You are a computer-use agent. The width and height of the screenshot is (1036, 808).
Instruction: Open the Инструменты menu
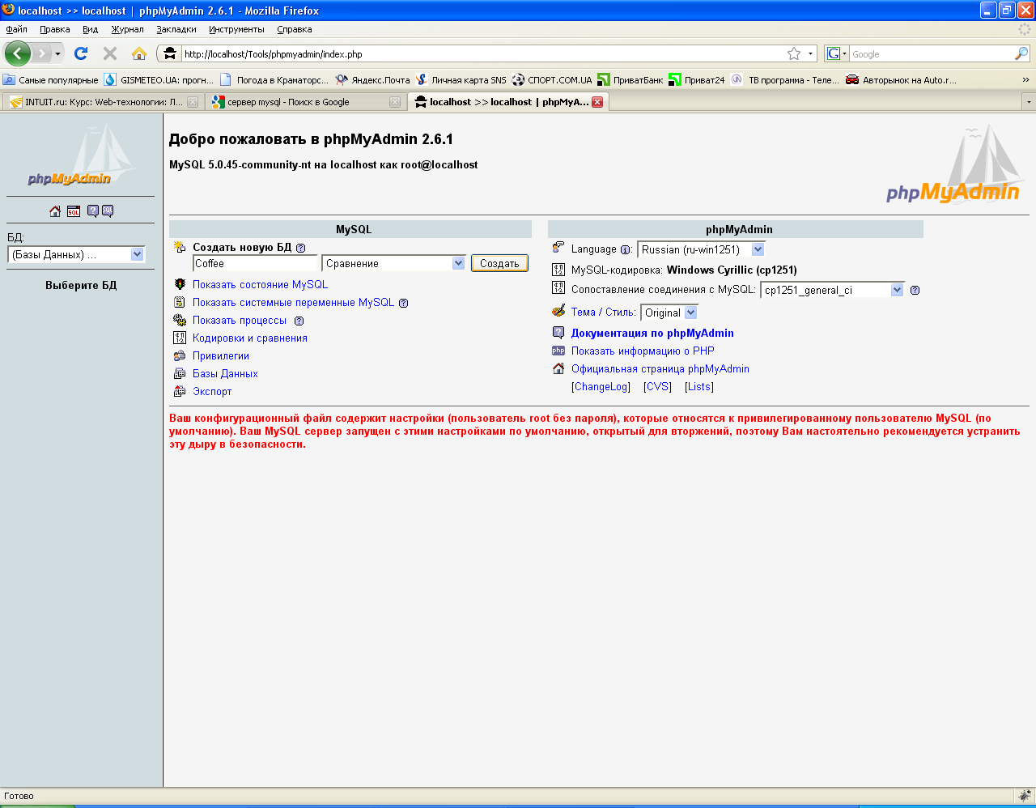click(236, 29)
